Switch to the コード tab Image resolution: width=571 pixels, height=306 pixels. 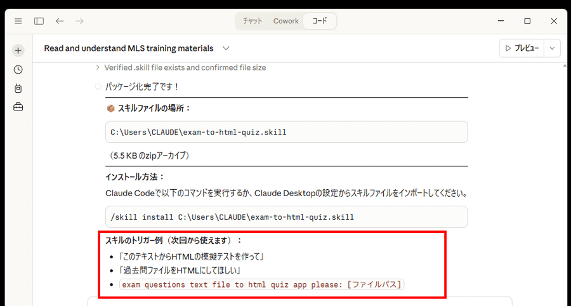tap(319, 21)
